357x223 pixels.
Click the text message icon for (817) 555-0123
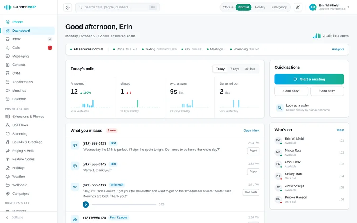(x=75, y=145)
